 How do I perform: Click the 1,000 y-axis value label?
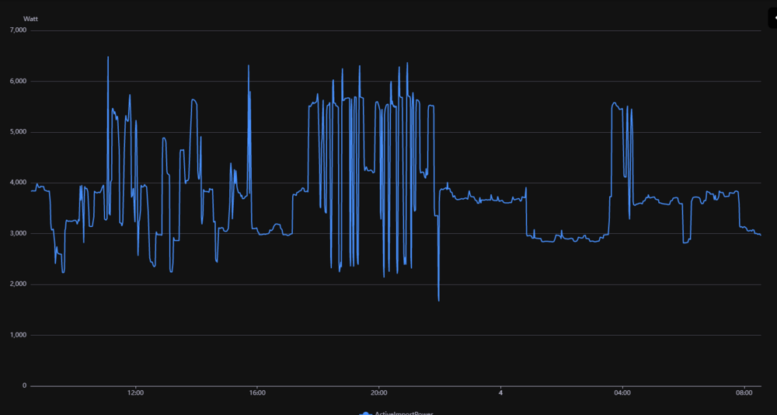(x=16, y=335)
